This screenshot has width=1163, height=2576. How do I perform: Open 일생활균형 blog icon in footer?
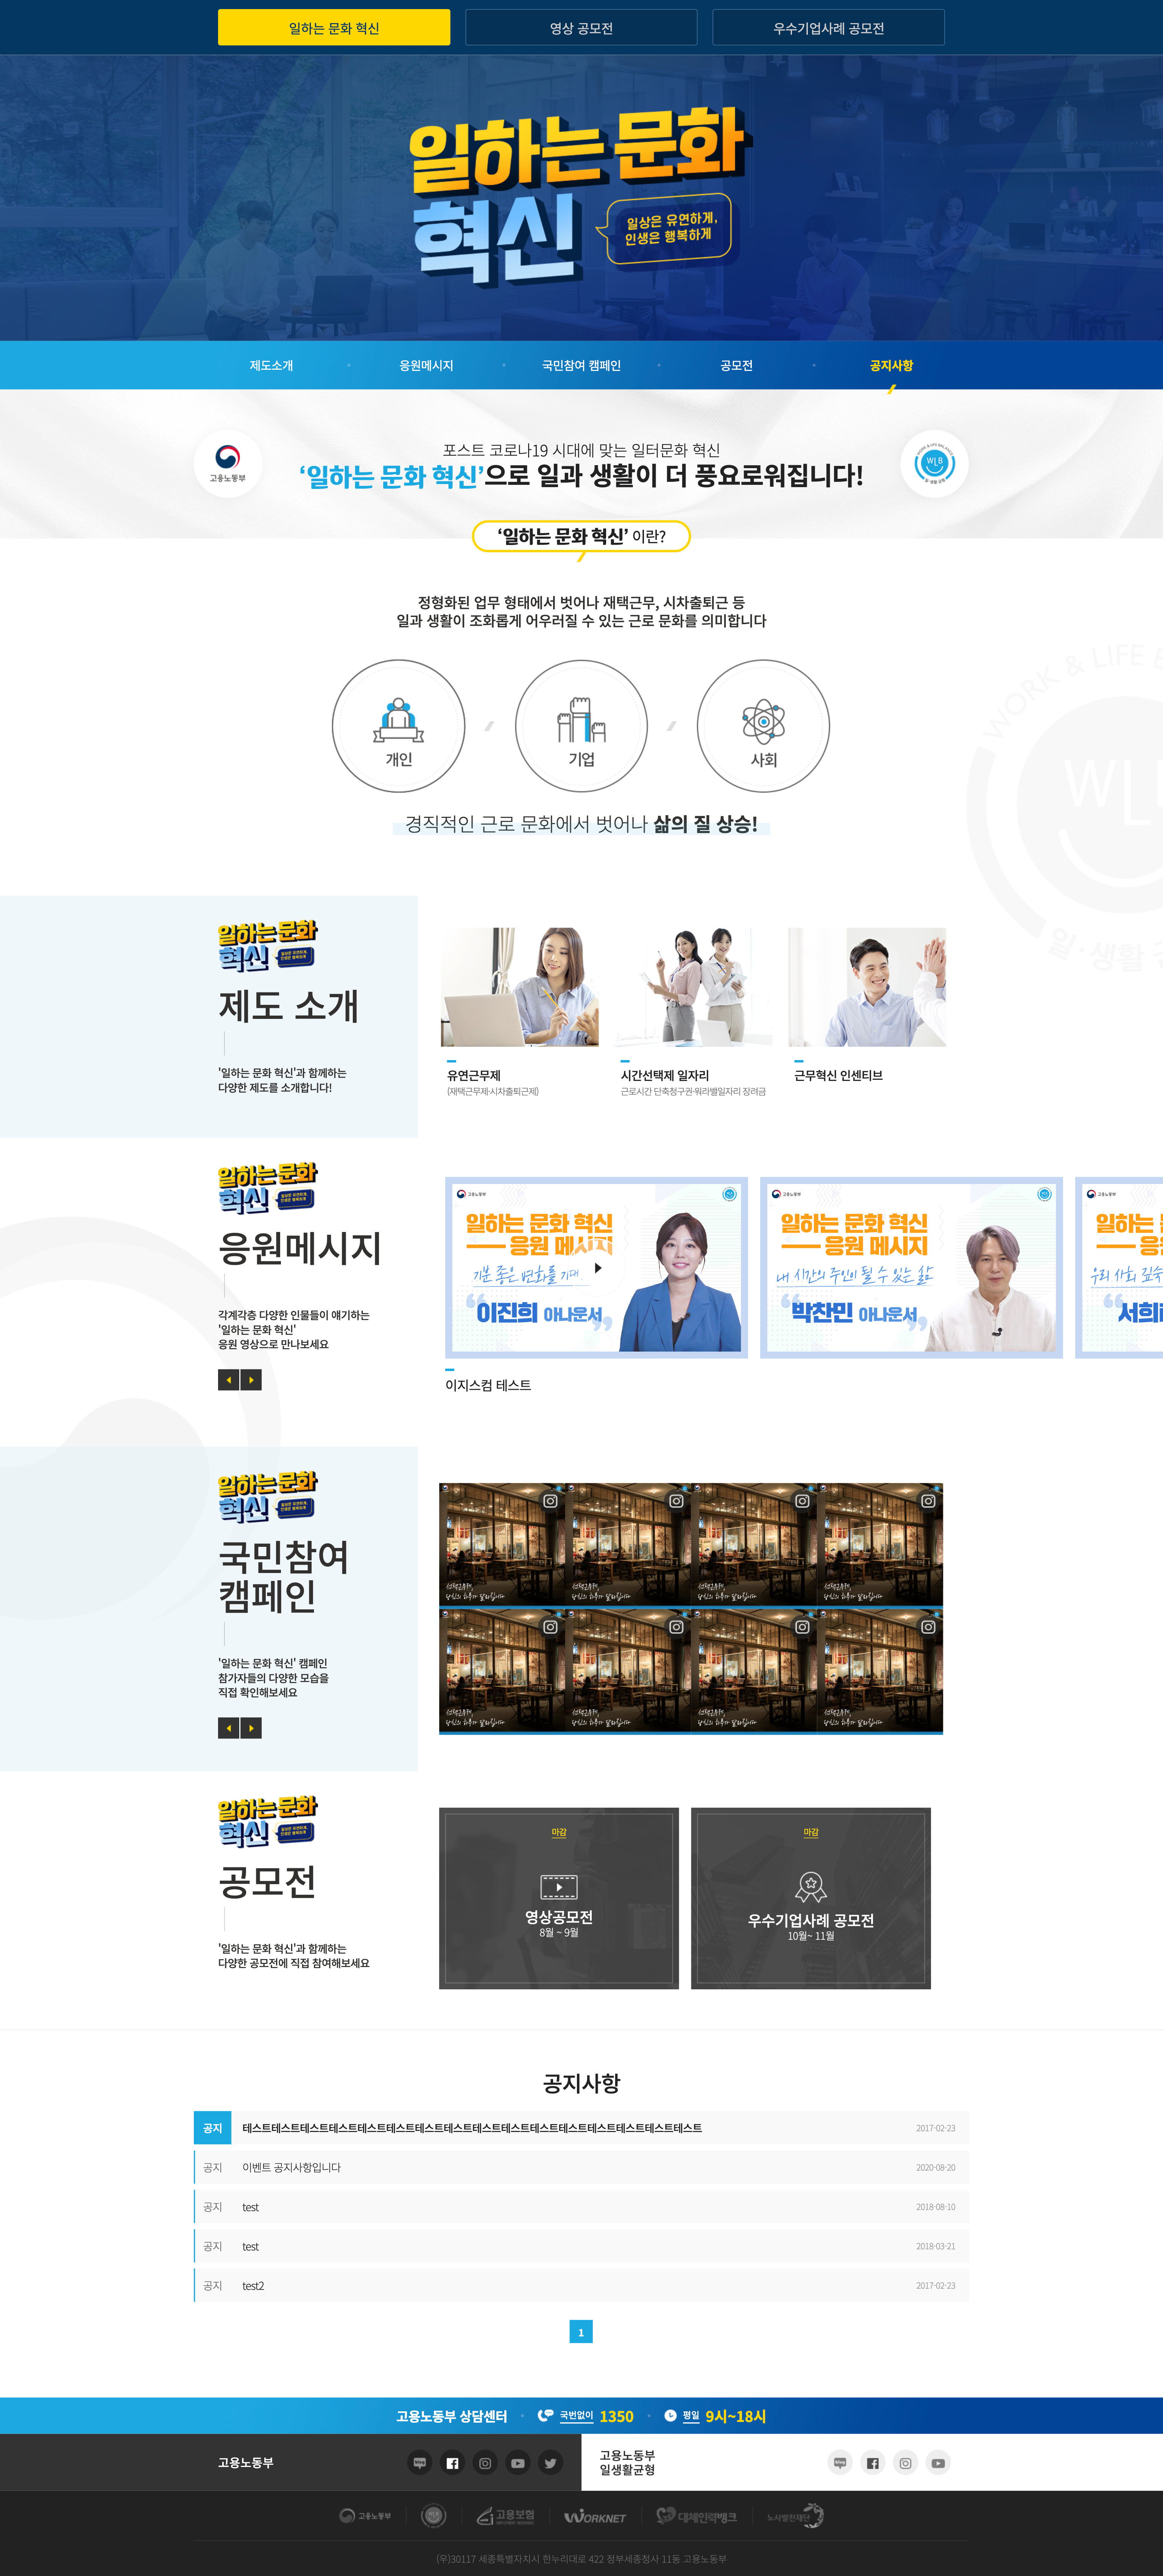[840, 2463]
